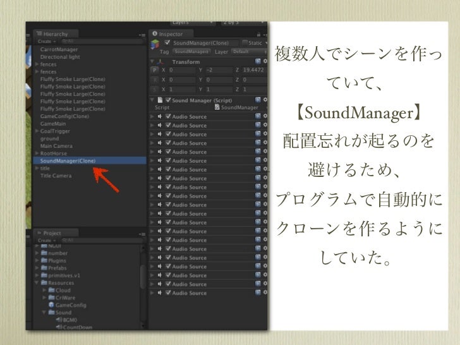
Task: Click the Sound Manager script gear icon
Action: coord(266,100)
